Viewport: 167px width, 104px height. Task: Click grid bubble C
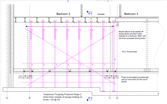pos(110,98)
